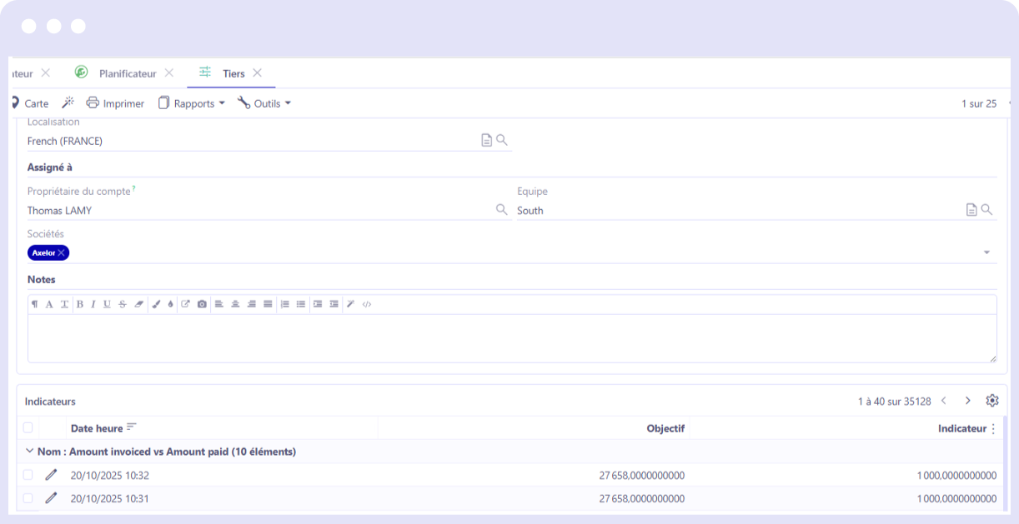Open Indicateurs grid settings gear
The image size is (1019, 524).
pos(991,401)
